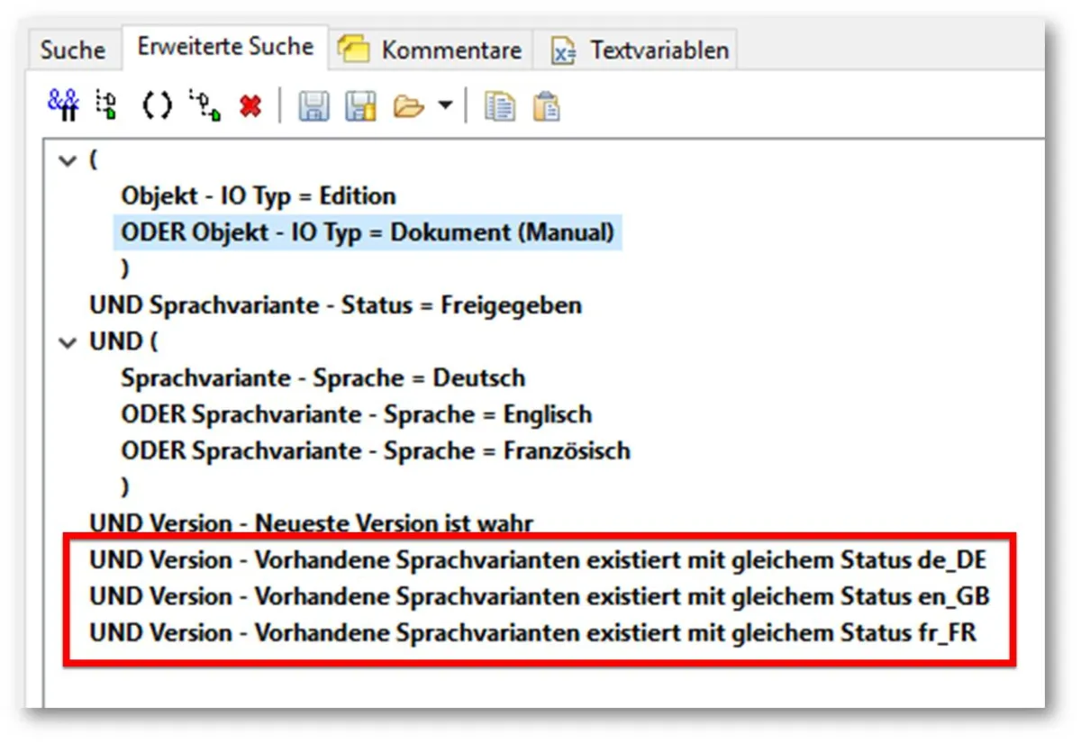Collapse the 'UND (' language group

click(x=67, y=342)
